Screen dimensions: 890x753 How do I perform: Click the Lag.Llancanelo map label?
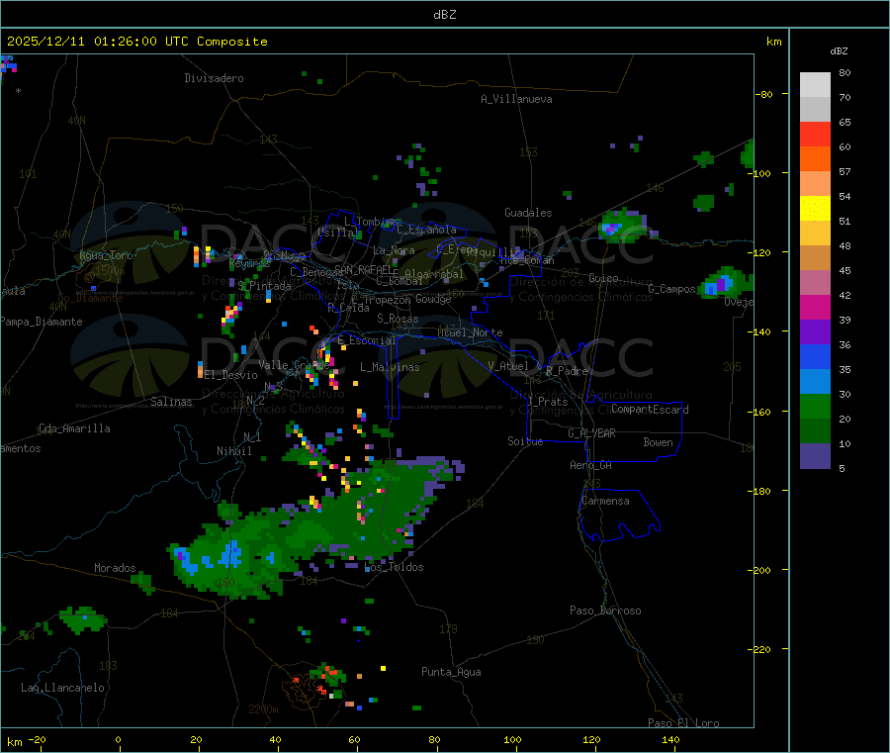(63, 688)
